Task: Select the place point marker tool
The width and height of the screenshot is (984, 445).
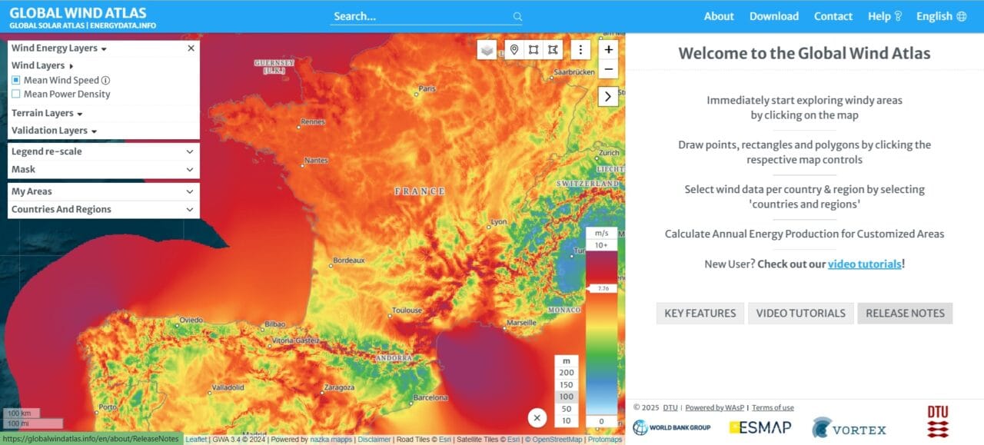Action: tap(514, 48)
